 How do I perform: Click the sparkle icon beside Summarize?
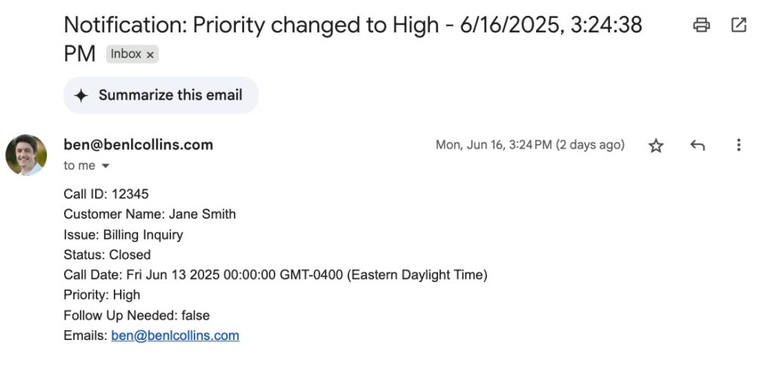click(x=81, y=96)
